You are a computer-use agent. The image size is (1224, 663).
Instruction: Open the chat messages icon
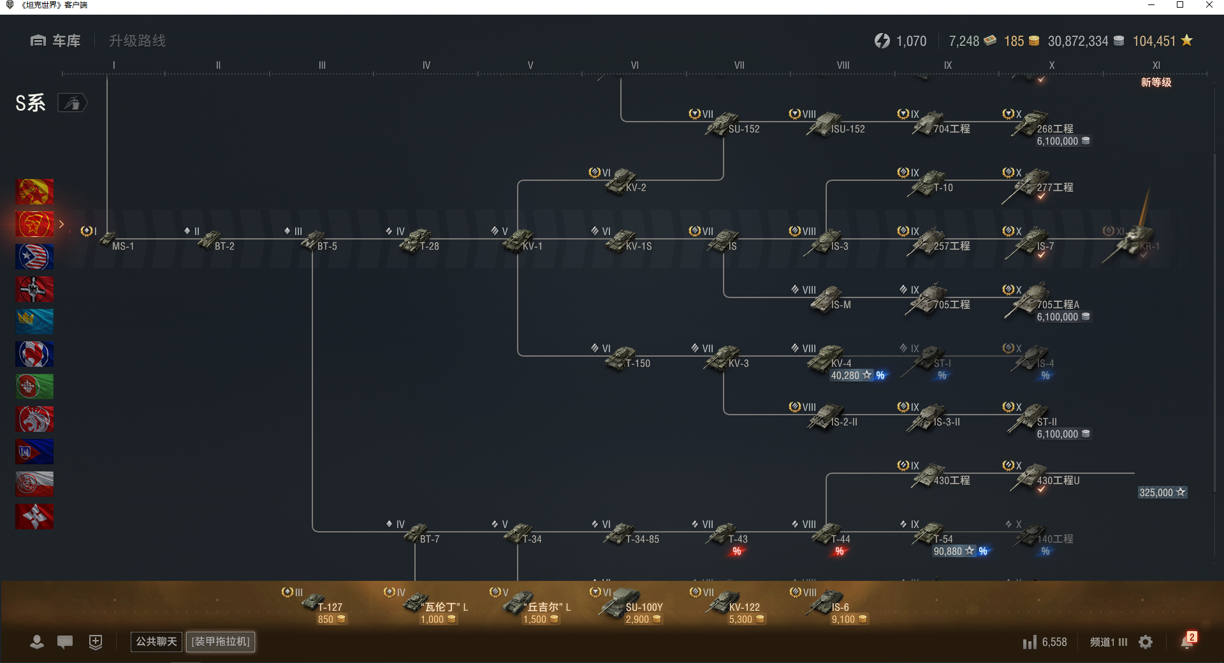point(65,642)
